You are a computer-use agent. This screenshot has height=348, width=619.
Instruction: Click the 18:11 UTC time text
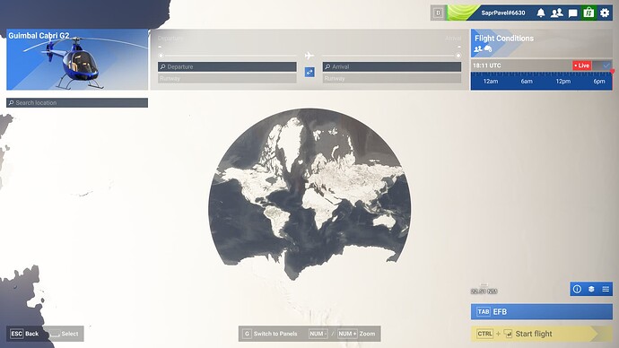pos(487,65)
